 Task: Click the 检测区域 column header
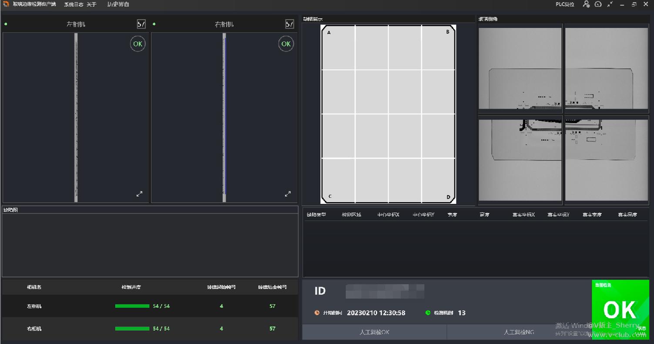click(x=352, y=215)
